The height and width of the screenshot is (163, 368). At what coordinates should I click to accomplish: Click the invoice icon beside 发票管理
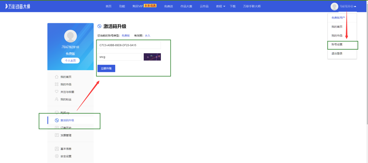tap(57, 135)
